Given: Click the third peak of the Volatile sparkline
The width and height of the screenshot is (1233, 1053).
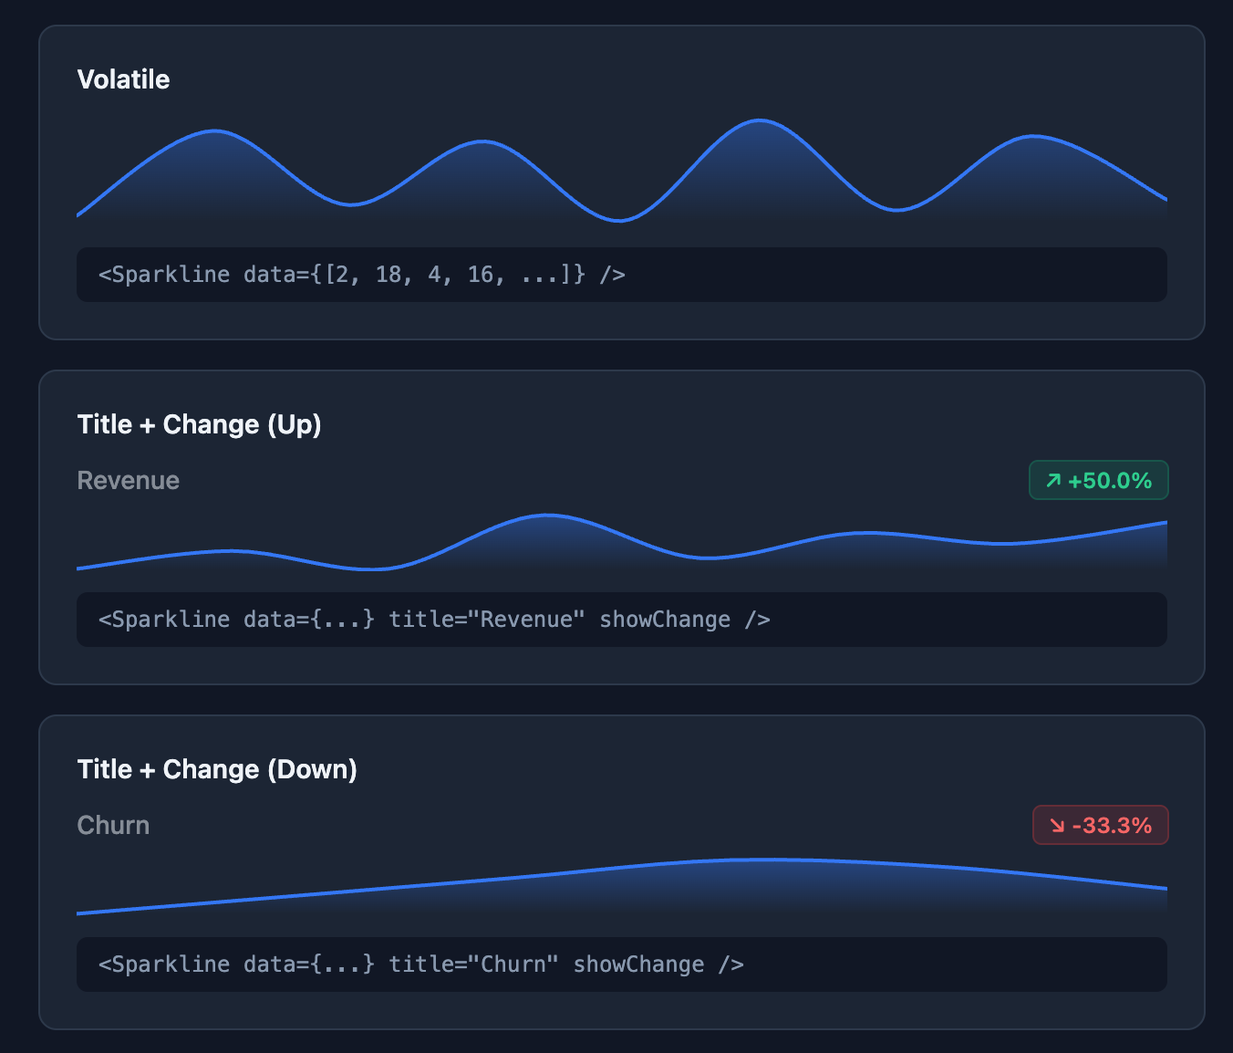Looking at the screenshot, I should point(760,120).
